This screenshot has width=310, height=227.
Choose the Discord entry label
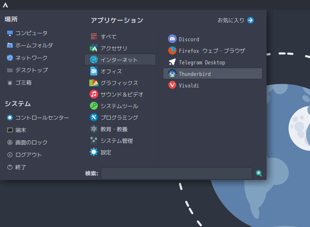pyautogui.click(x=189, y=39)
